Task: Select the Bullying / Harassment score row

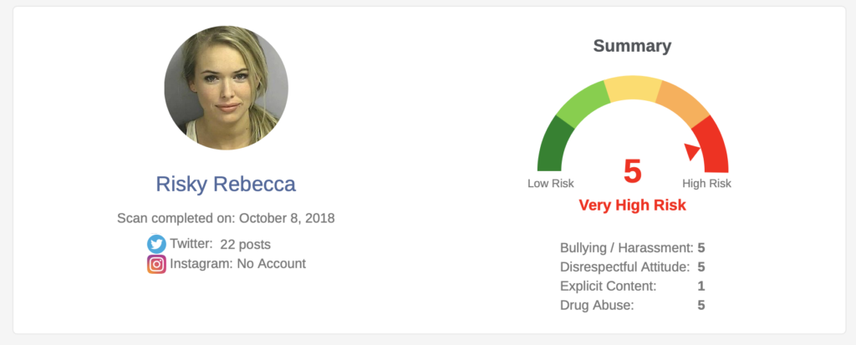Action: pyautogui.click(x=633, y=247)
